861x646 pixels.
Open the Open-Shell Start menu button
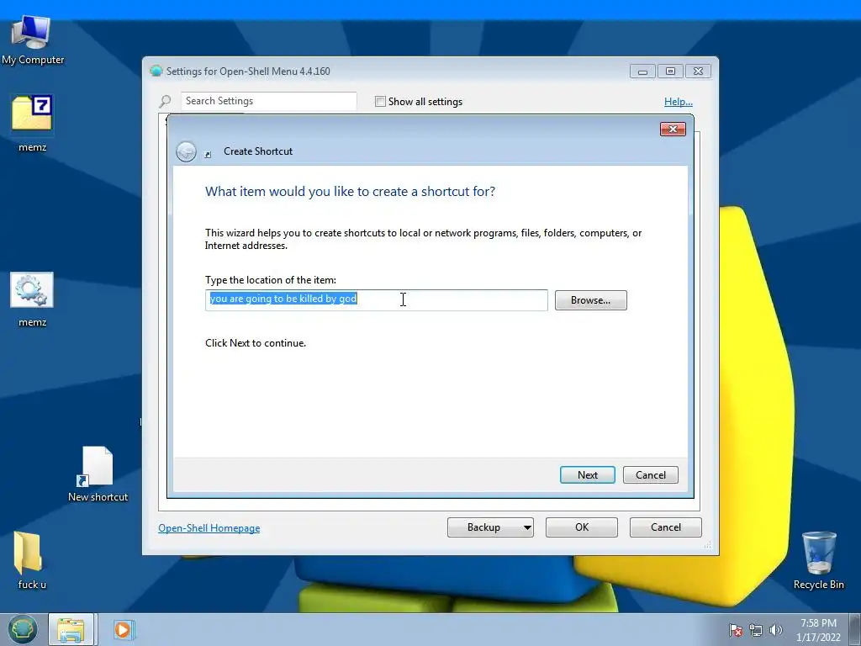[x=22, y=629]
